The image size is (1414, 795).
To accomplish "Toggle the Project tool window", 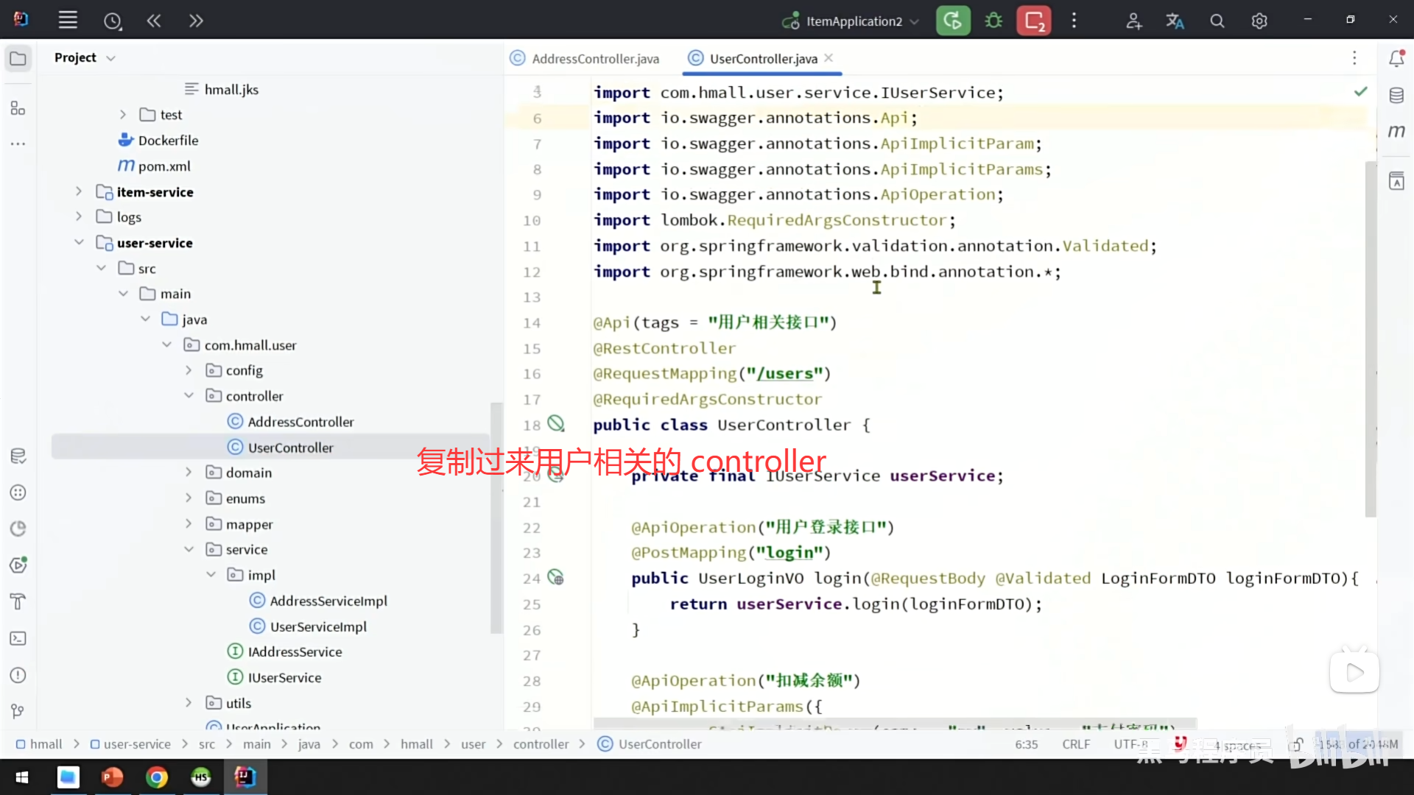I will coord(18,58).
